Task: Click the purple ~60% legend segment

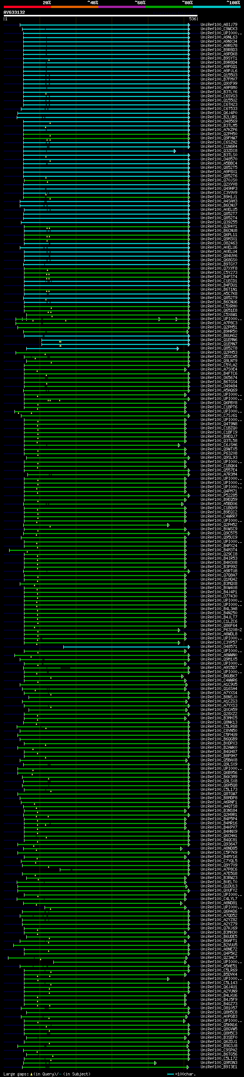Action: point(122,7)
